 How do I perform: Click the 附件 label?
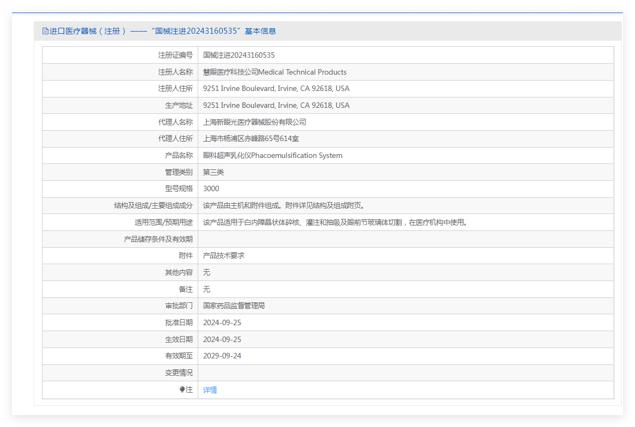click(186, 255)
